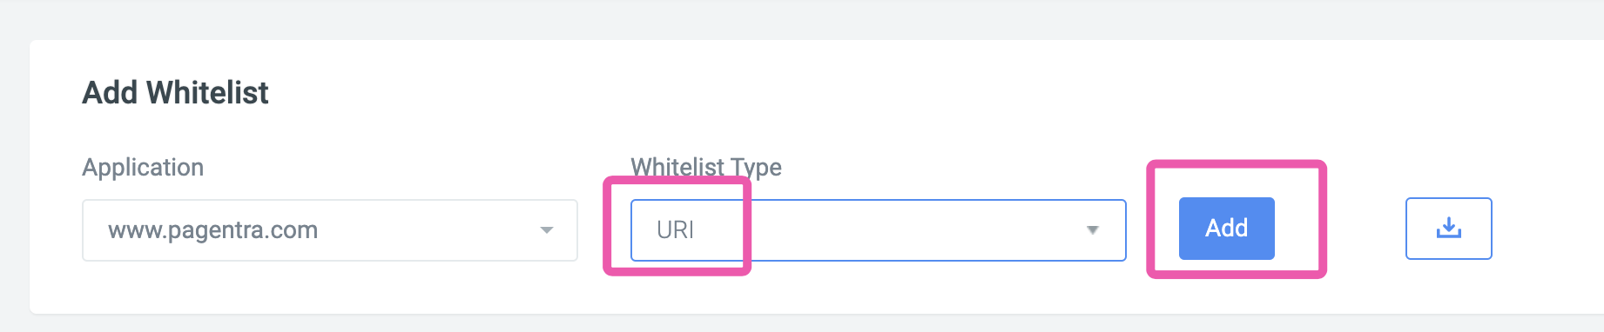Expand the Whitelist Type dropdown

[878, 230]
